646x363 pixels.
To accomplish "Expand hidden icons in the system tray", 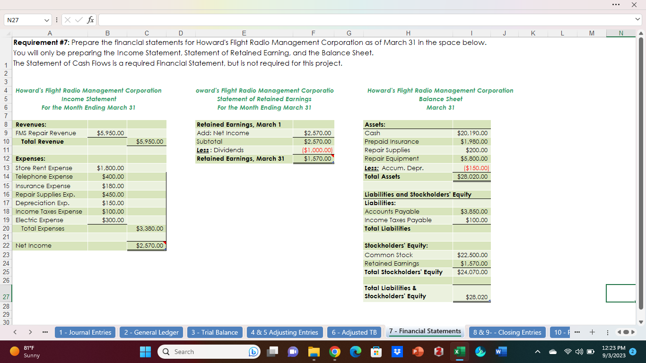I will point(538,352).
